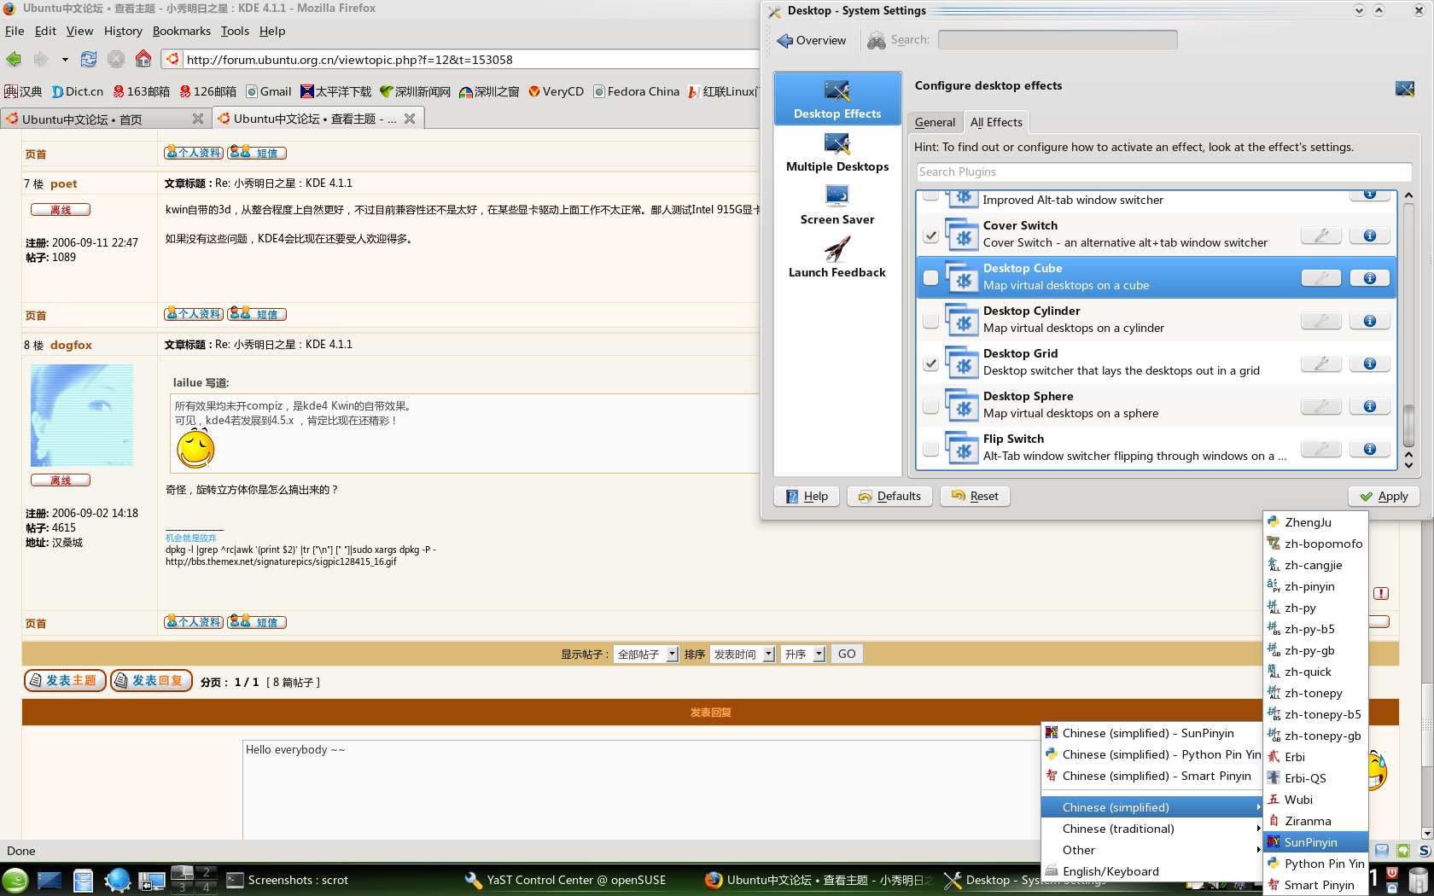Open the Gmail bookmark

269,91
